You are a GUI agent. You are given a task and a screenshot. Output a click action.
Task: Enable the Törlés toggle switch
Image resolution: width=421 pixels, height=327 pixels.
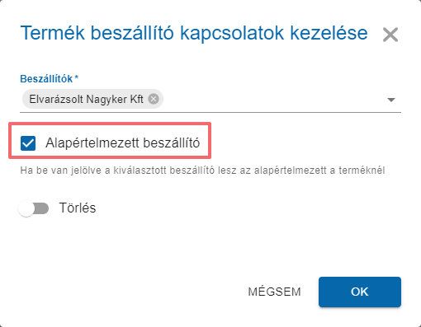pos(33,208)
